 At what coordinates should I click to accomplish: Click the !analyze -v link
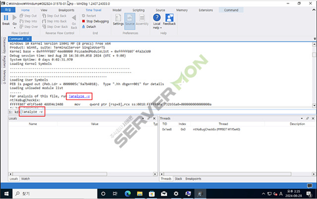(x=79, y=96)
